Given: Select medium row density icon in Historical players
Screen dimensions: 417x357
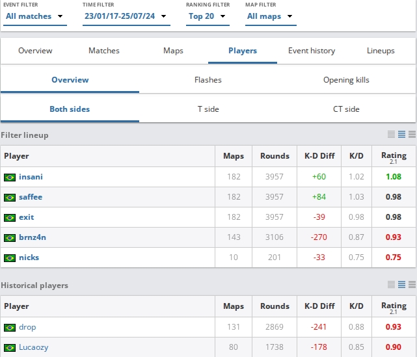Looking at the screenshot, I should [x=401, y=285].
